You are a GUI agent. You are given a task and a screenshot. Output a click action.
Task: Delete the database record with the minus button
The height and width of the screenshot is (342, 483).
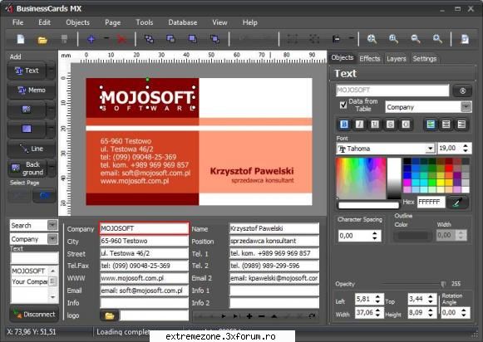tap(262, 316)
